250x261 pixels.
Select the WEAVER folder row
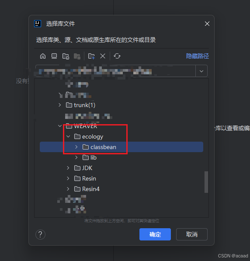click(122, 126)
